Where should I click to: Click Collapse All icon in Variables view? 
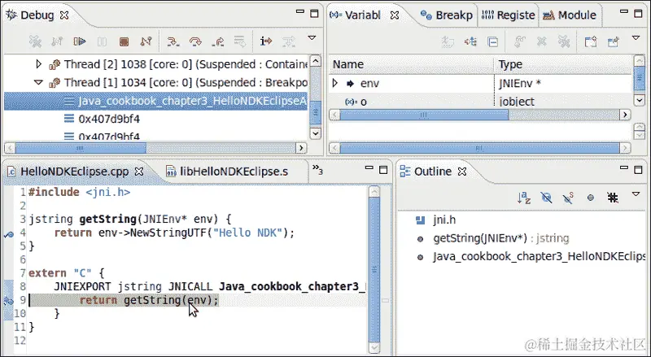point(493,41)
